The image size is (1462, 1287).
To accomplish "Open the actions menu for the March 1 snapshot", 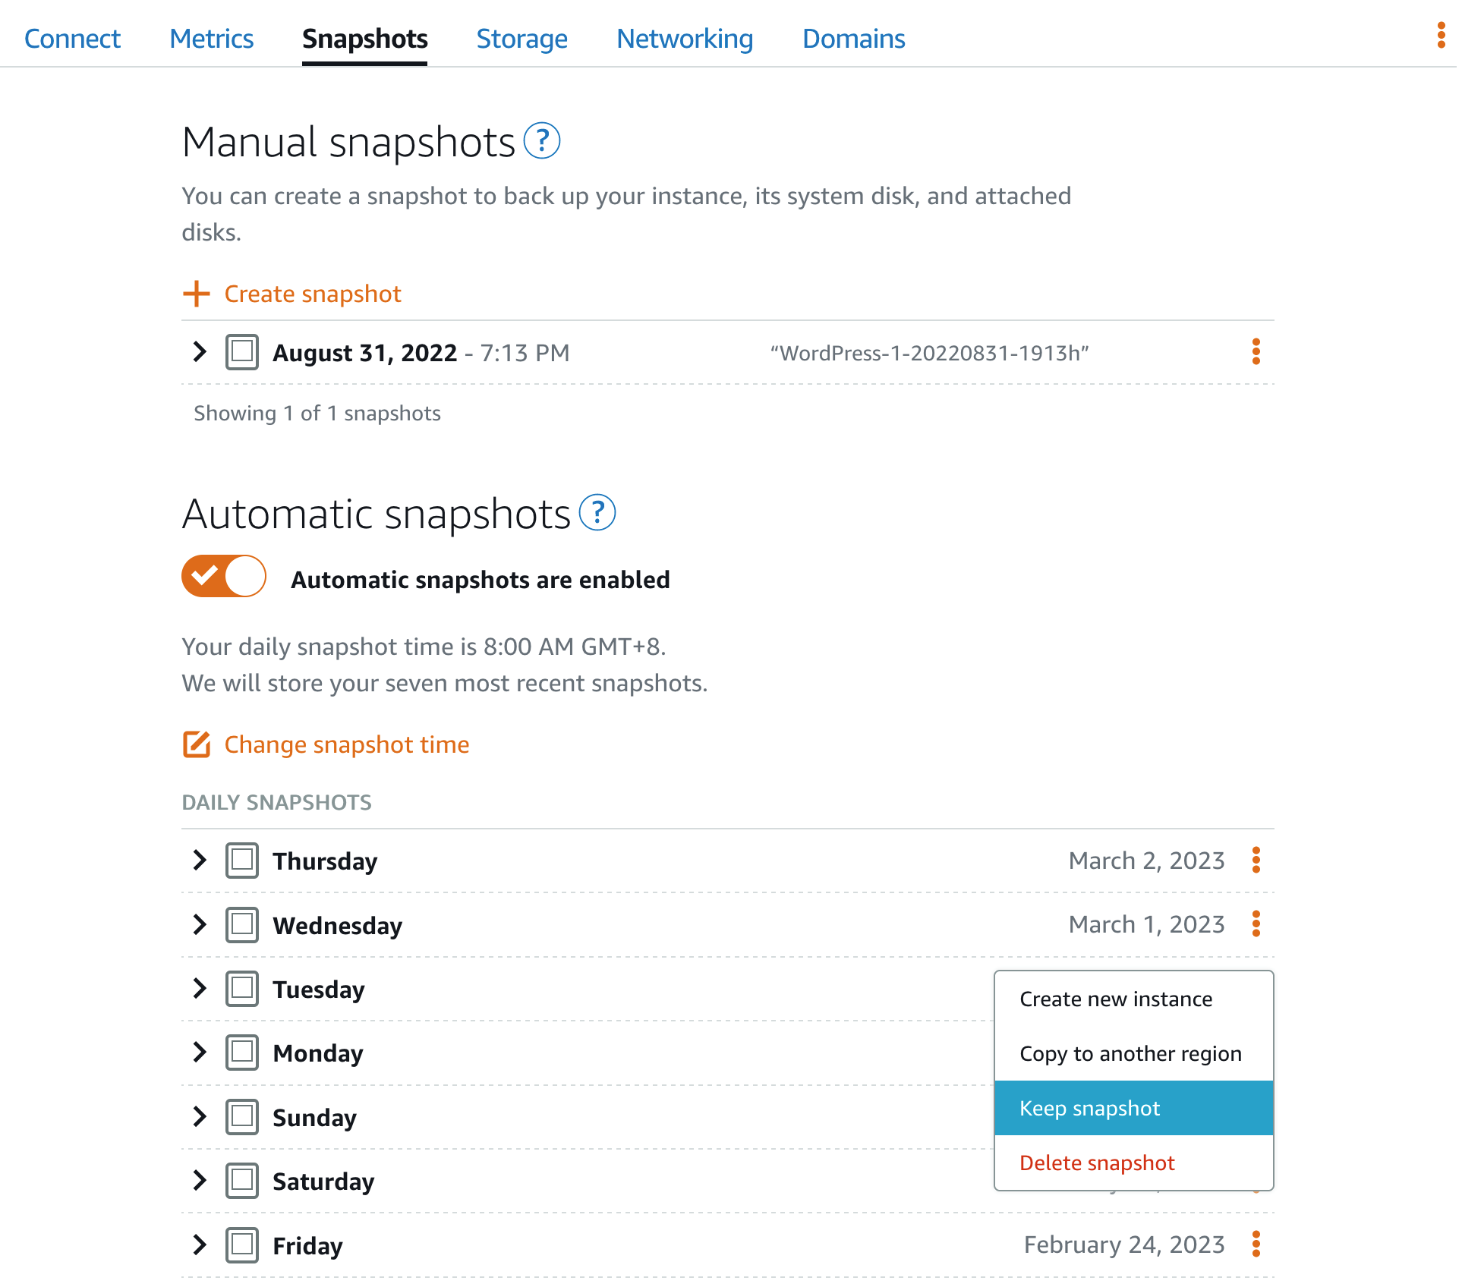I will point(1256,924).
